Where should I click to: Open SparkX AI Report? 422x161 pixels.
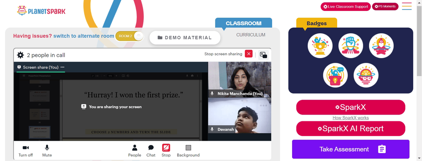(351, 129)
